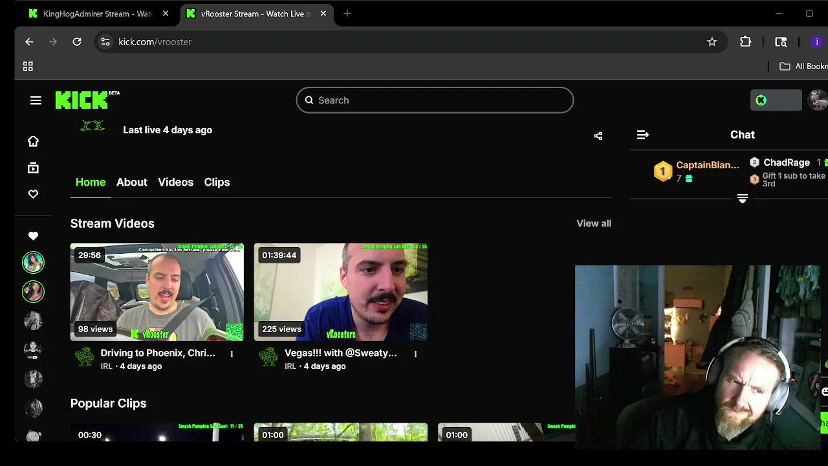Open sixth followed channel avatar in sidebar
This screenshot has height=466, width=828.
(x=33, y=408)
